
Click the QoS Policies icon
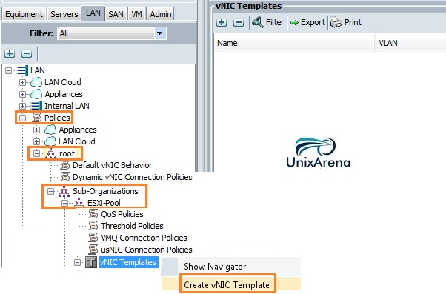[x=93, y=214]
